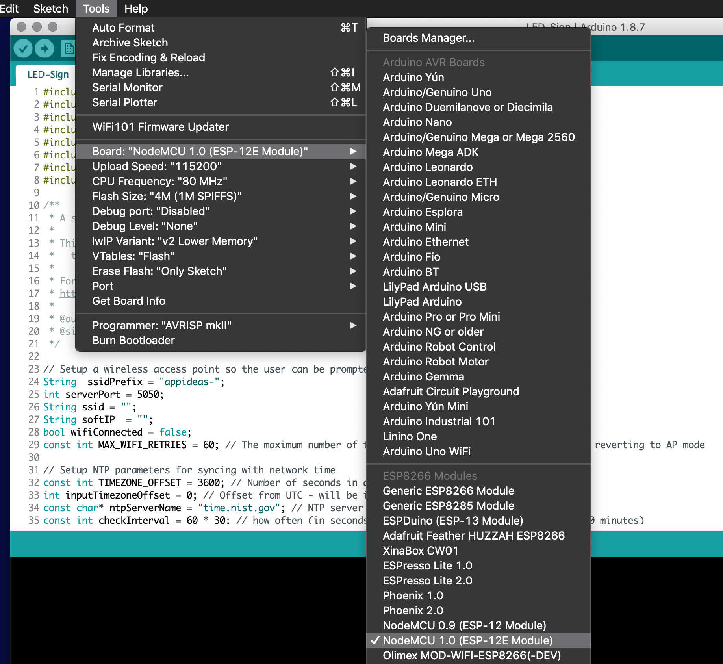
Task: Open the Help menu
Action: point(135,8)
